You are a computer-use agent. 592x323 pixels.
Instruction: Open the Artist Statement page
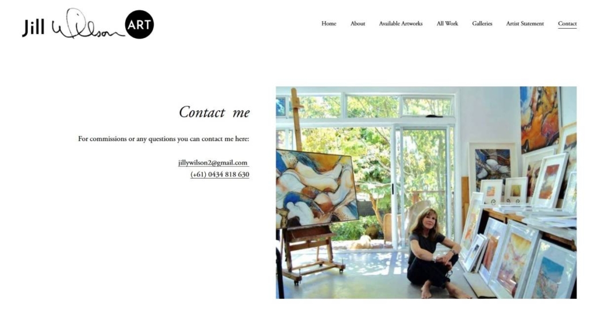tap(525, 24)
